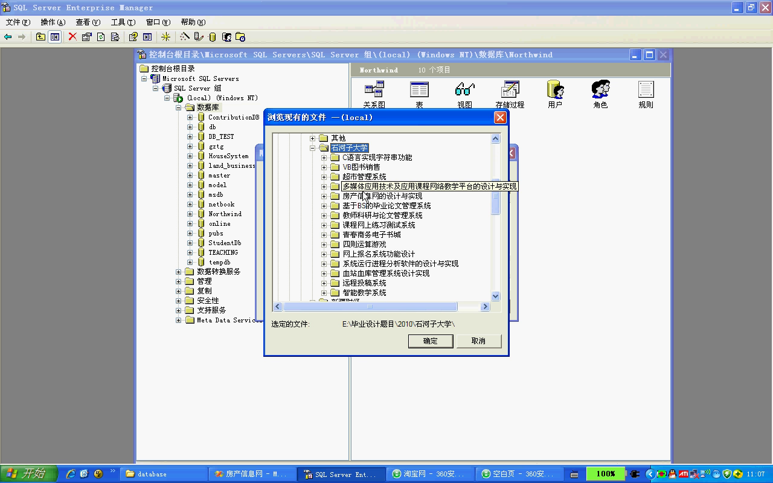The height and width of the screenshot is (483, 773).
Task: Click 取消 button in browse dialog
Action: click(x=479, y=341)
